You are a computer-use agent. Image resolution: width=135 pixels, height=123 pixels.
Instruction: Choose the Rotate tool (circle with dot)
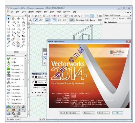pos(18,39)
